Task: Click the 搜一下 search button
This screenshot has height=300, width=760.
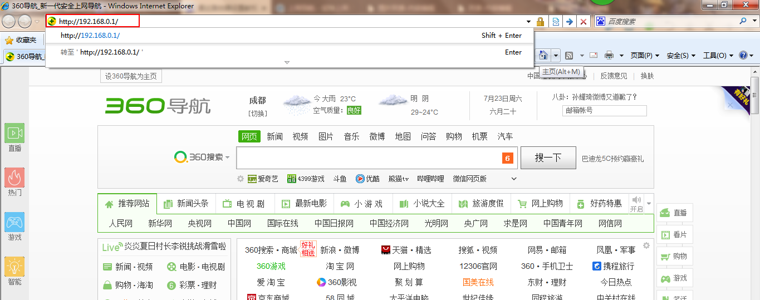Action: coord(548,158)
